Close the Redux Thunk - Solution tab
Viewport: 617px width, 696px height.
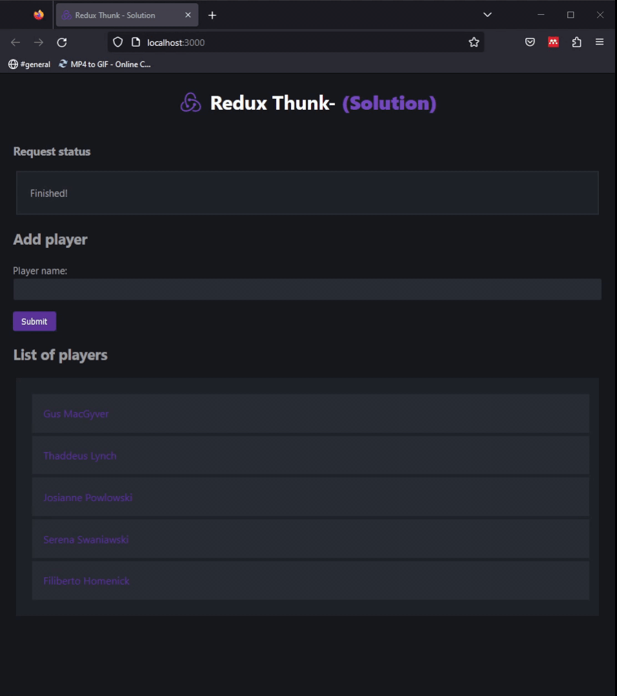coord(188,15)
